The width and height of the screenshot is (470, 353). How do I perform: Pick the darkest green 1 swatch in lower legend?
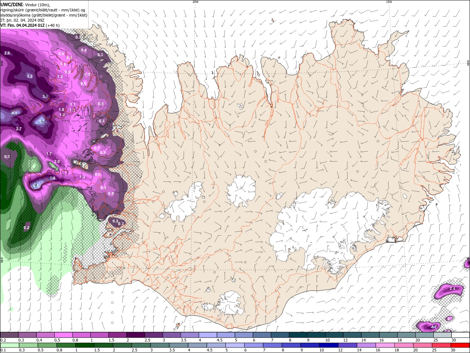click(x=84, y=345)
